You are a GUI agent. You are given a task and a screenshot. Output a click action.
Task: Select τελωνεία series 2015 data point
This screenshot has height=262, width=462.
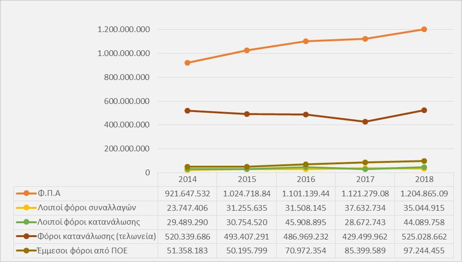click(x=247, y=114)
